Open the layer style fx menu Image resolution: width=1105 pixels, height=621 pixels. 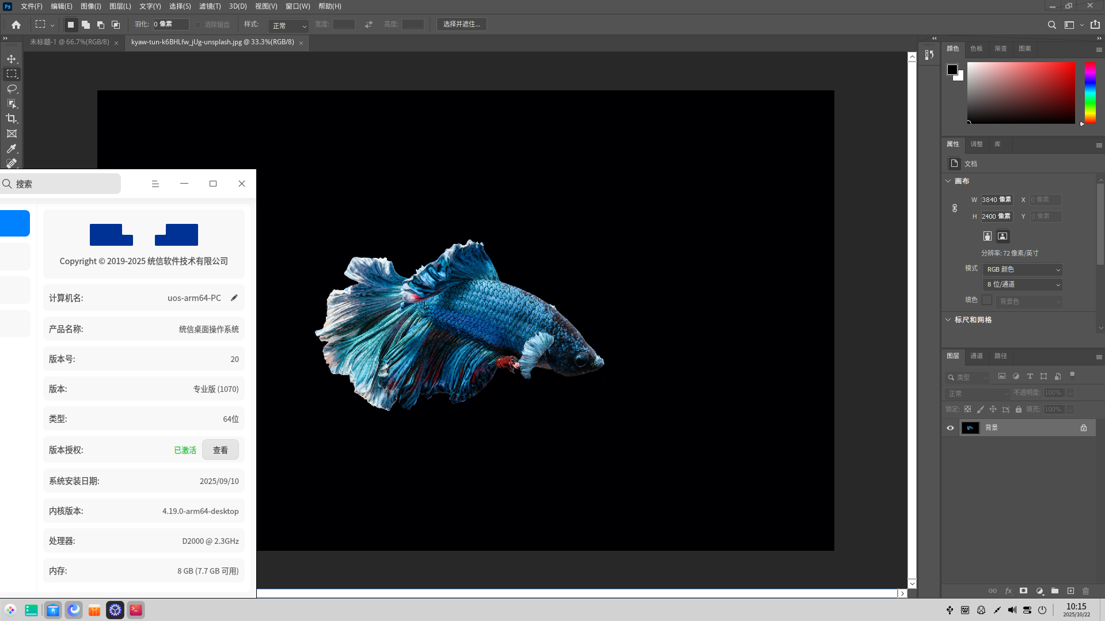click(1008, 591)
